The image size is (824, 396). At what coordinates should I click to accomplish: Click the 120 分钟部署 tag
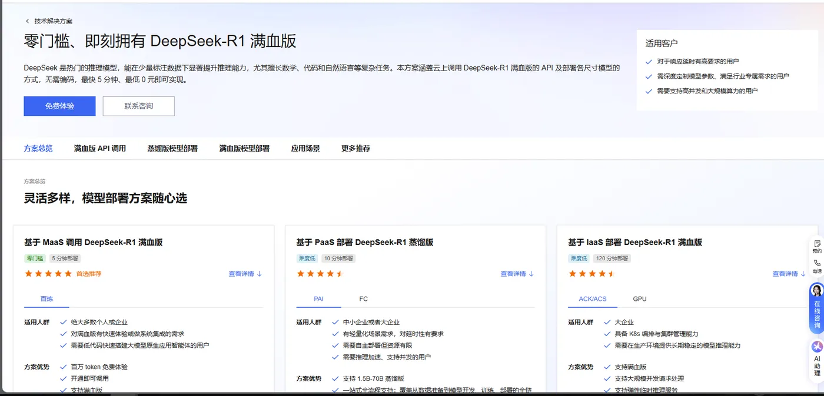612,259
